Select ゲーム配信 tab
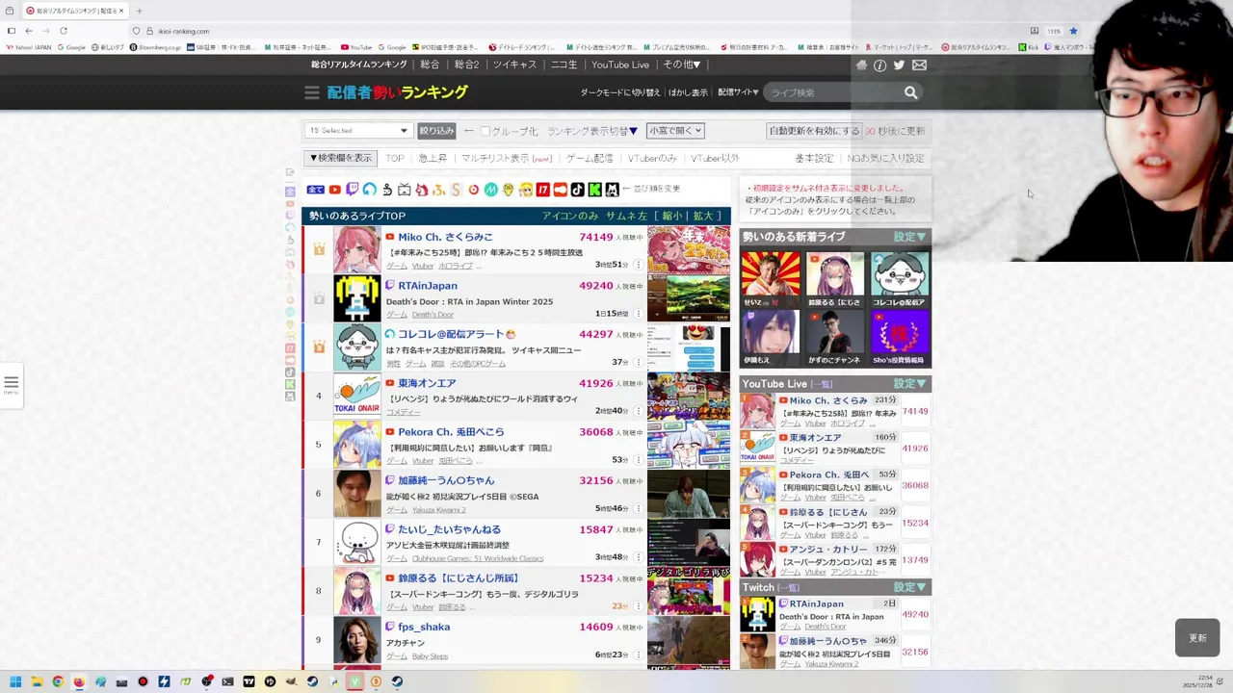Viewport: 1233px width, 693px height. [590, 158]
